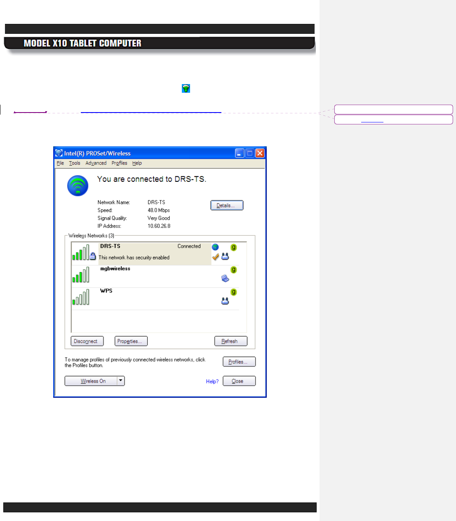Click the lower comment balloon in margin

tap(393, 120)
